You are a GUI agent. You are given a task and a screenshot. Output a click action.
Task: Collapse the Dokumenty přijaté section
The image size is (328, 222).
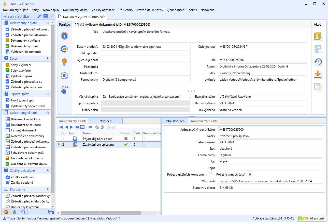coord(47,23)
